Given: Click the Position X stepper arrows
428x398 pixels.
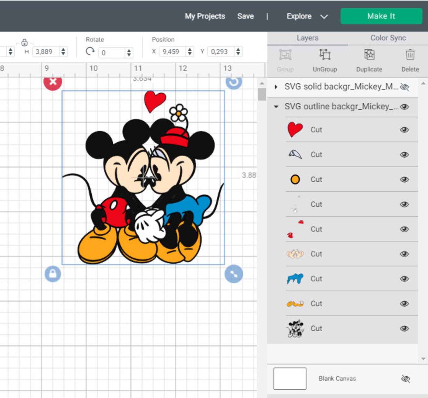Looking at the screenshot, I should [190, 51].
